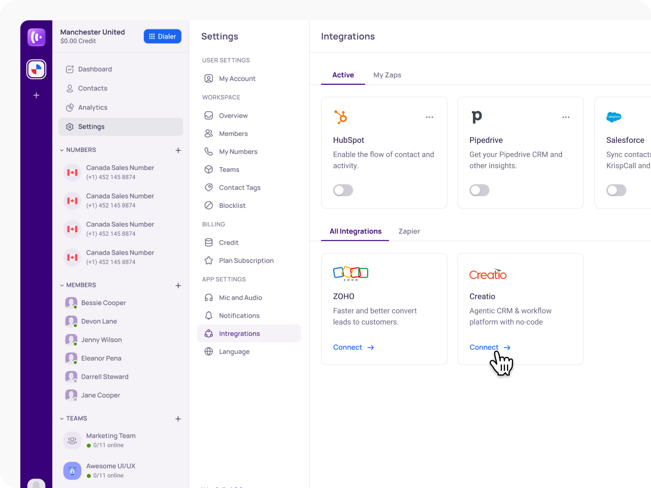Click the Contact Tags icon
The height and width of the screenshot is (488, 651).
pos(209,188)
